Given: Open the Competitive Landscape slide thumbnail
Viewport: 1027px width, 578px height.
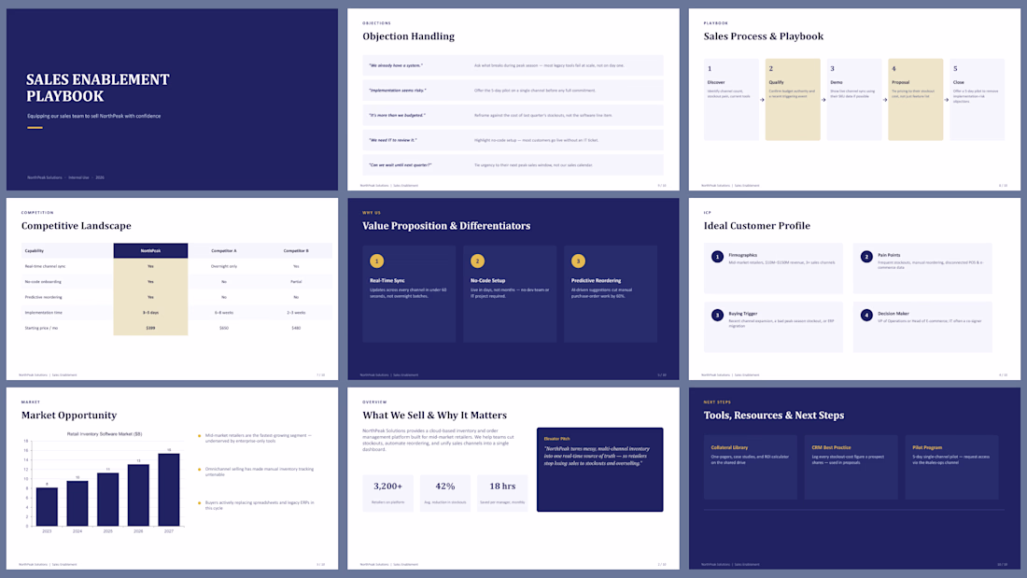Looking at the screenshot, I should click(x=173, y=289).
